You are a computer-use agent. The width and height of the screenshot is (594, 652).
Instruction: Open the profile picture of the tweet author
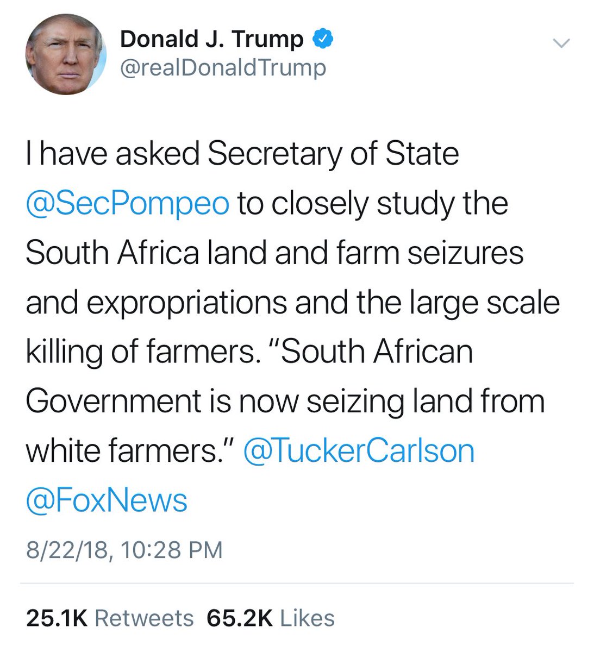(66, 55)
